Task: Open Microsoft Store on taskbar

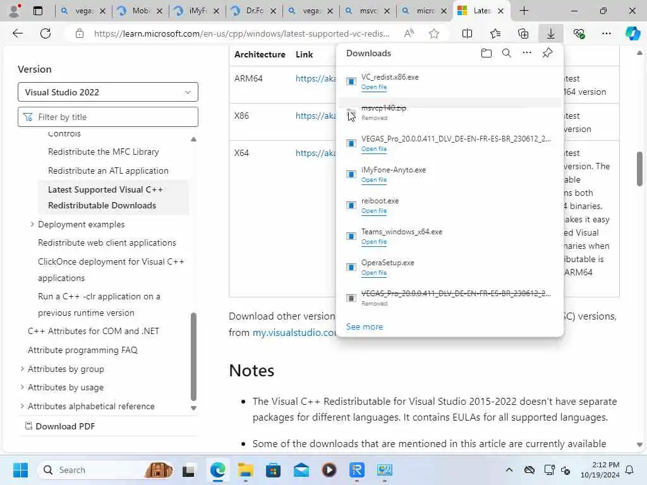Action: click(x=273, y=470)
